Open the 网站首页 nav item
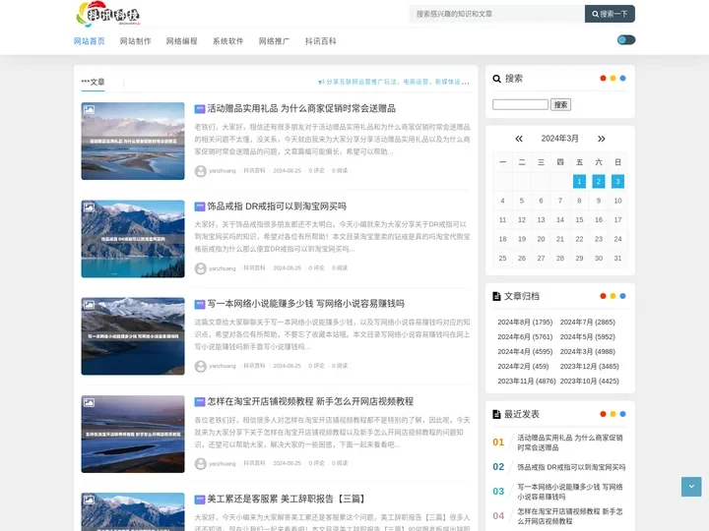Viewport: 709px width, 531px height. 89,41
